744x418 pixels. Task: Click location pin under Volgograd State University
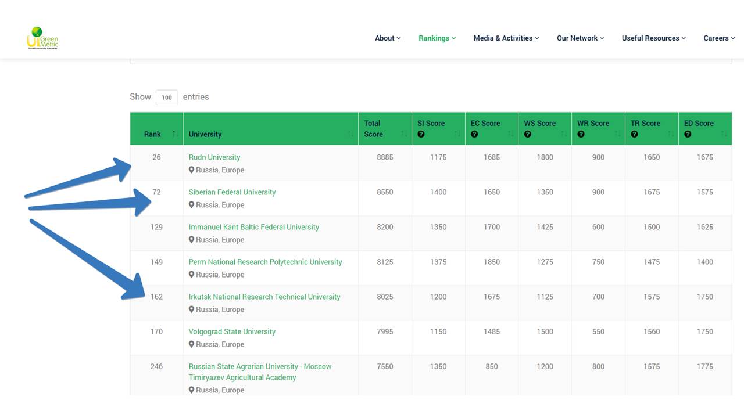pos(191,344)
